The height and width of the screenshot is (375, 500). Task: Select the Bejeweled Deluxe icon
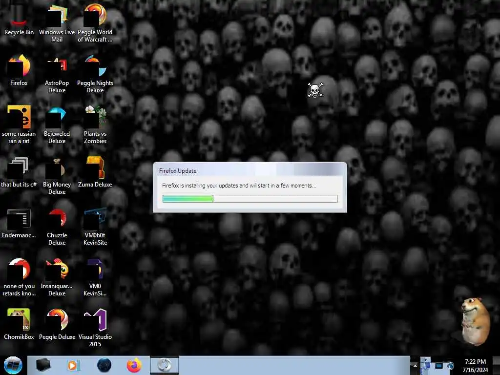tap(57, 125)
